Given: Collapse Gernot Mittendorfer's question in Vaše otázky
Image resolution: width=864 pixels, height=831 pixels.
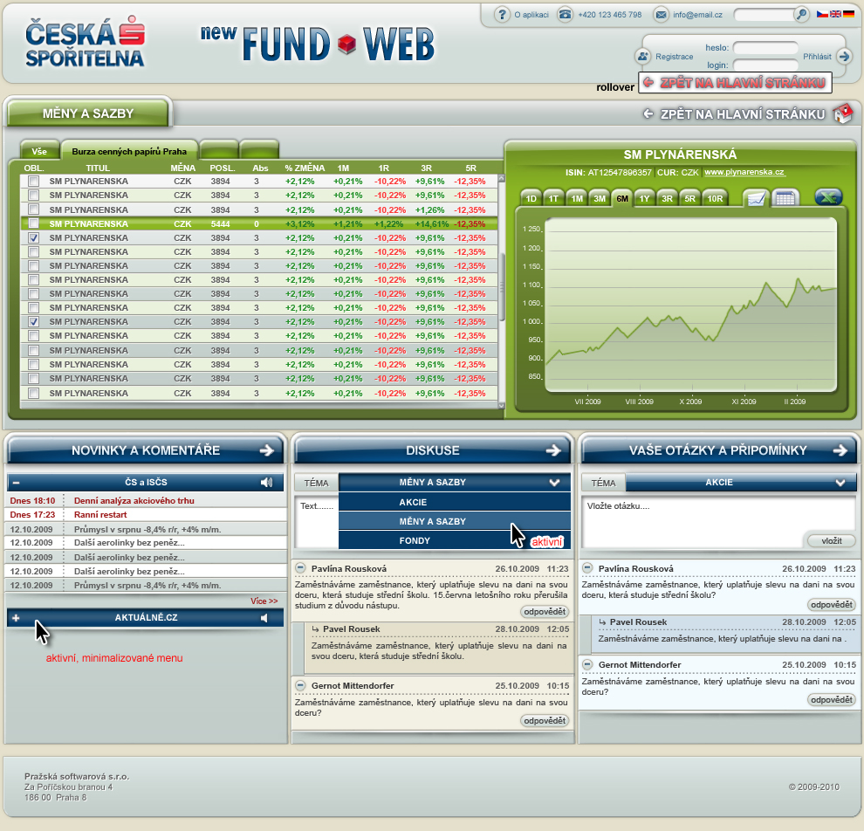Looking at the screenshot, I should pos(587,664).
